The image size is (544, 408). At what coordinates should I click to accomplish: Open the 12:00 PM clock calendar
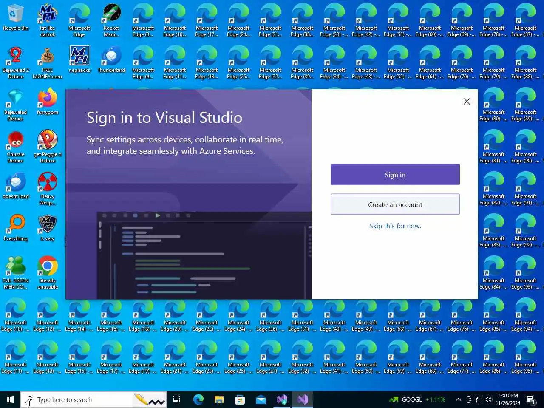(x=508, y=399)
